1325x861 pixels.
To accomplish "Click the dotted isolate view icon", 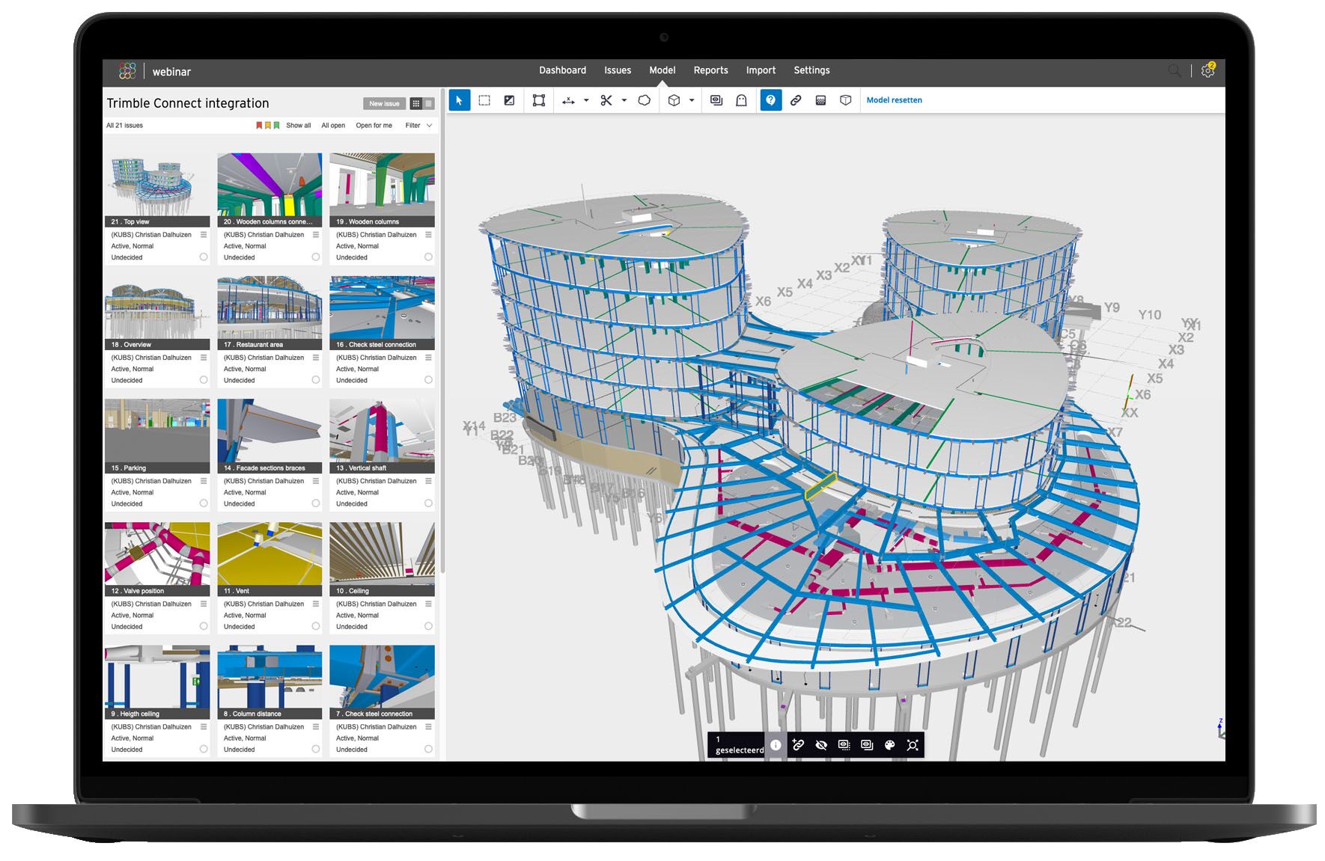I will point(844,745).
